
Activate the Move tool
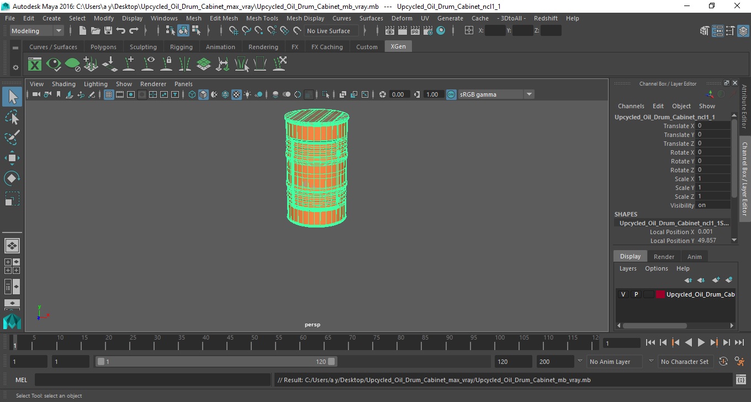(12, 158)
